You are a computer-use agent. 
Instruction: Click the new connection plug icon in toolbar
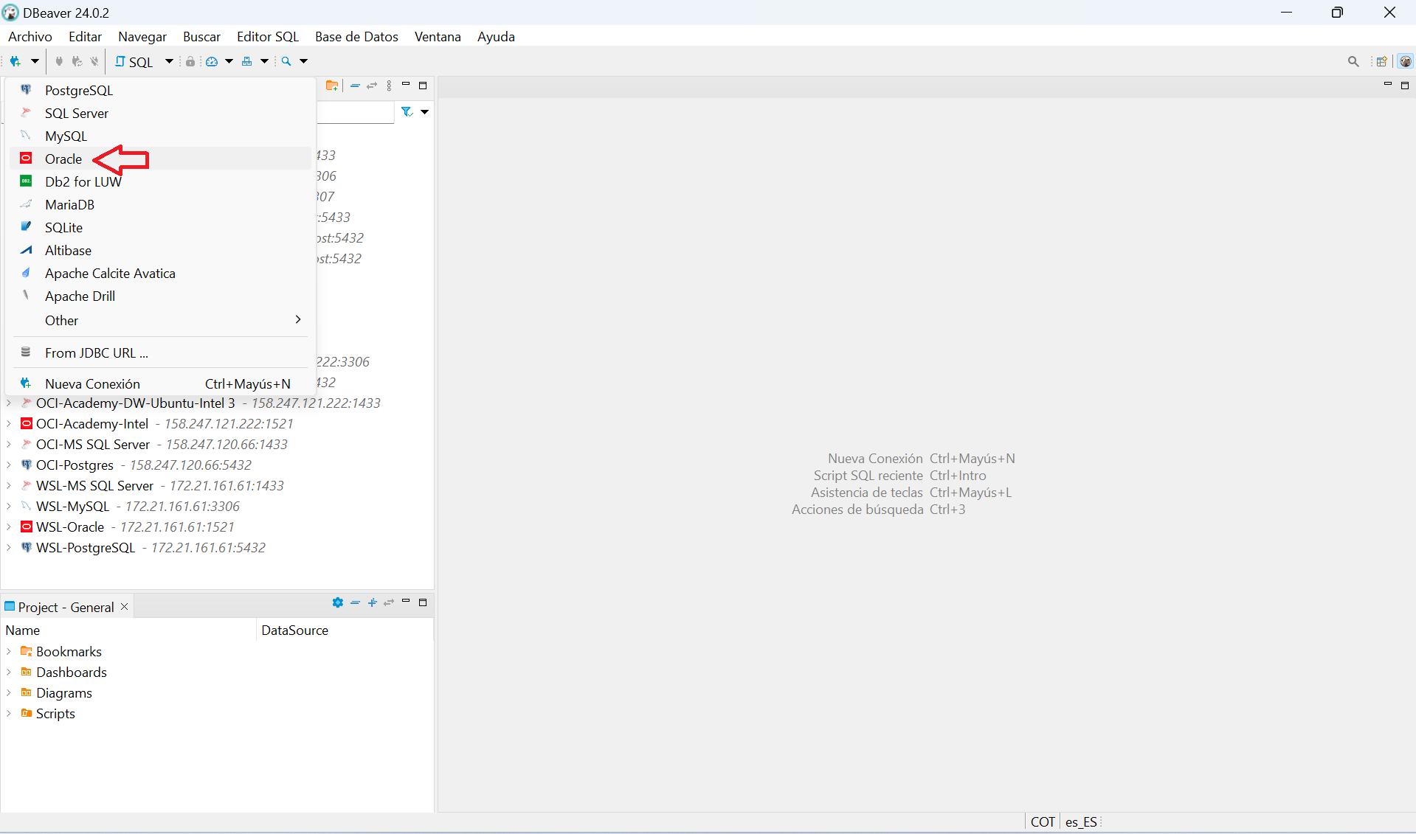point(15,61)
